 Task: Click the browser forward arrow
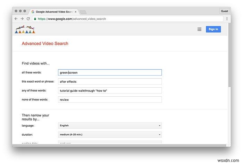point(22,19)
